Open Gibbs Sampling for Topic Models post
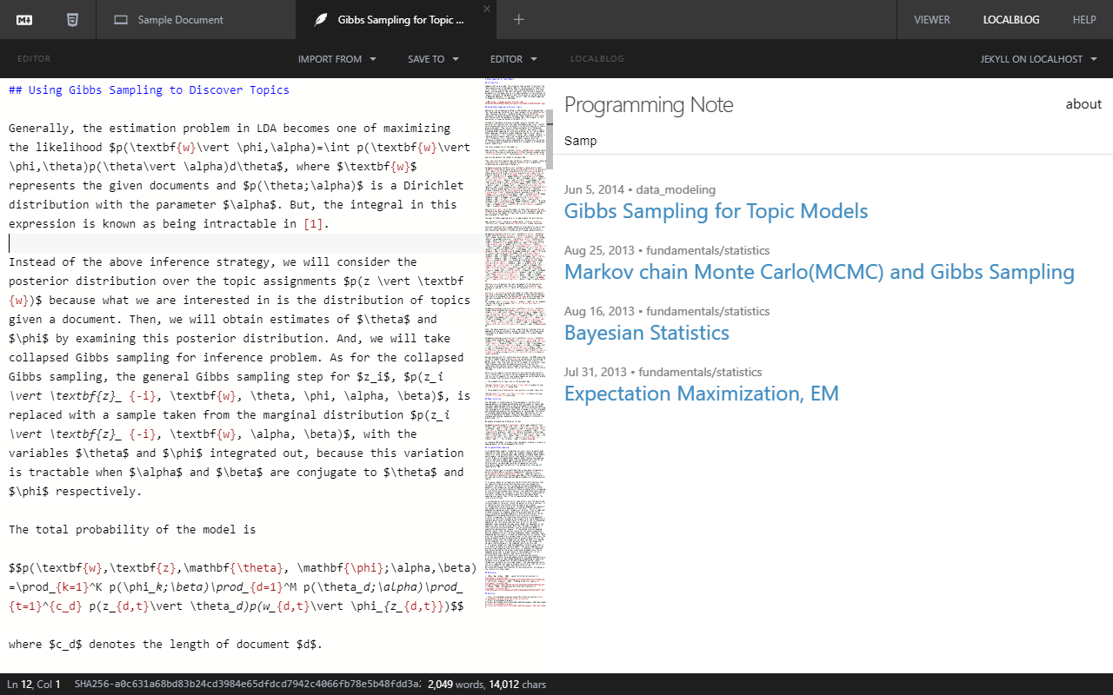Viewport: 1113px width, 695px height. click(716, 211)
